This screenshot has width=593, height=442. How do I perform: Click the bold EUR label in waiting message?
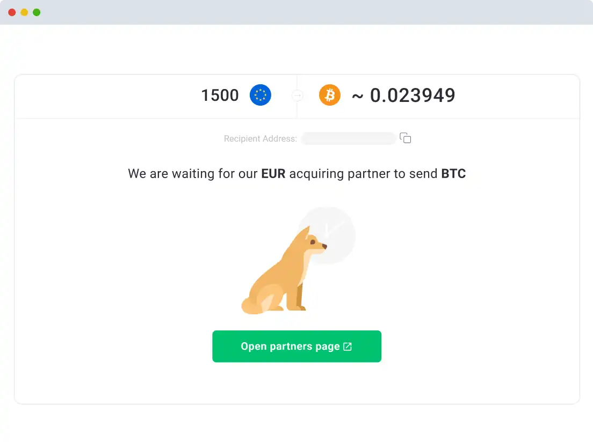pos(273,173)
